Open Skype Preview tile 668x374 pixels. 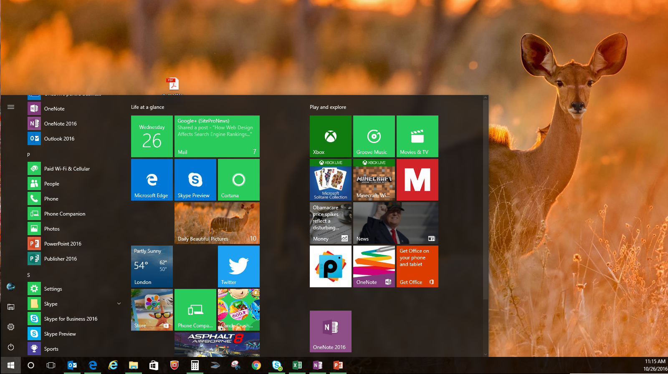pos(195,180)
